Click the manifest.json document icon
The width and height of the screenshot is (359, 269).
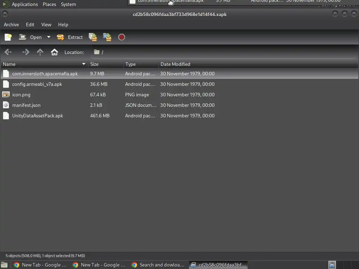click(6, 105)
